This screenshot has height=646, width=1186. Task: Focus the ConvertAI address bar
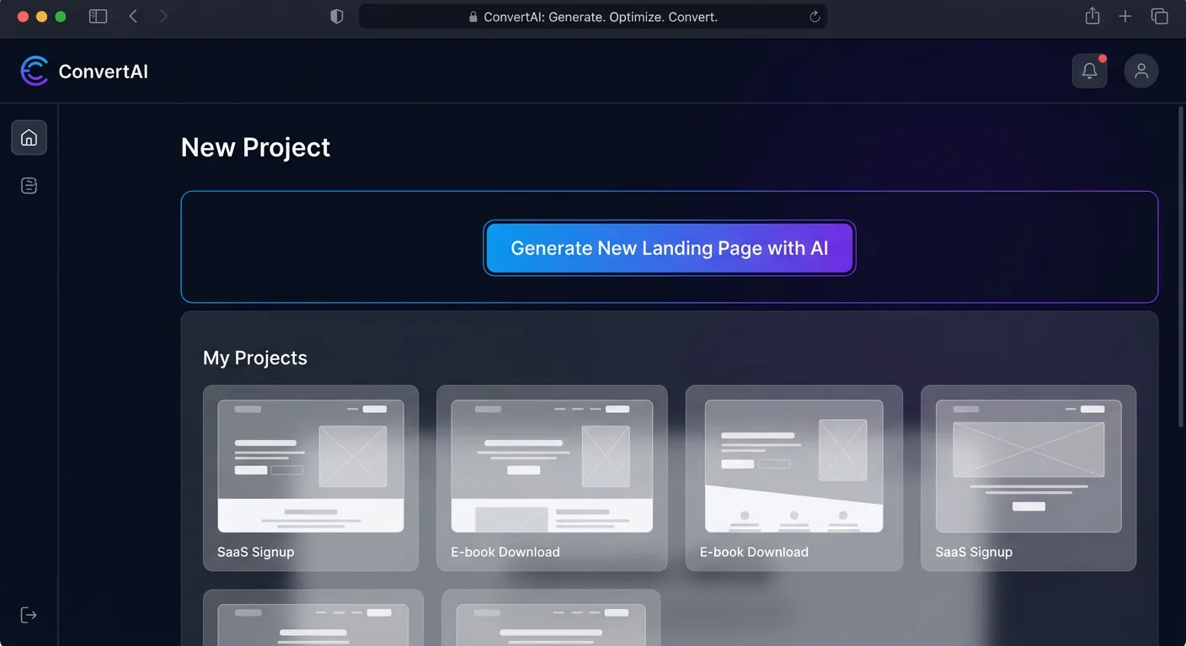click(x=593, y=17)
